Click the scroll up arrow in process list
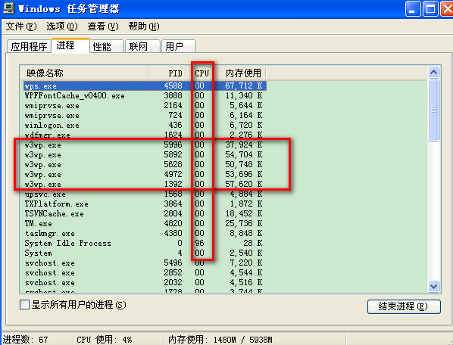Image resolution: width=453 pixels, height=345 pixels. [433, 72]
